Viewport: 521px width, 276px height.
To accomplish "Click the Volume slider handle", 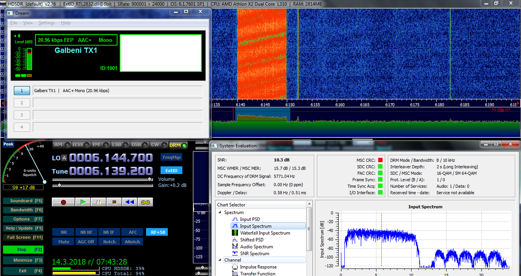I will click(x=151, y=179).
